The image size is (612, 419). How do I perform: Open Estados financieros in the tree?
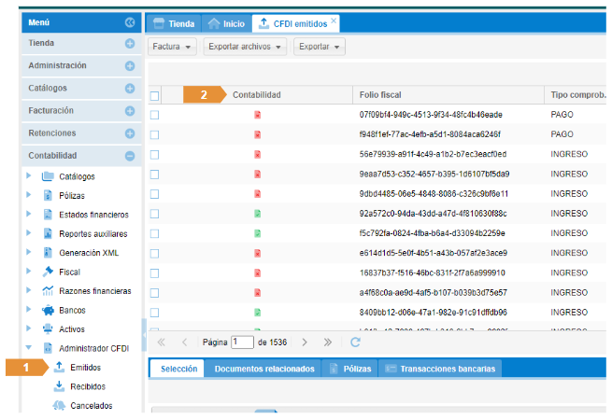(x=93, y=214)
